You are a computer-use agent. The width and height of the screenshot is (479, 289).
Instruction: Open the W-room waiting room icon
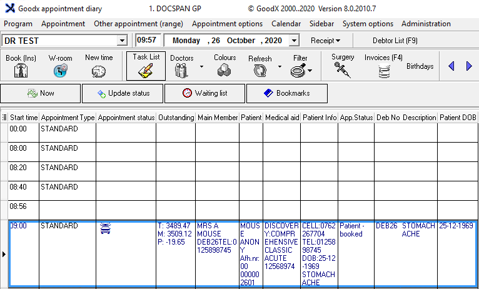point(60,71)
